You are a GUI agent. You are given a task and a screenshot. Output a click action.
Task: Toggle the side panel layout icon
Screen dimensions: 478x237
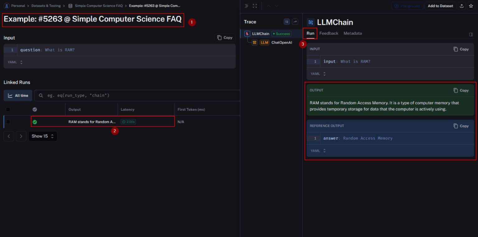pyautogui.click(x=471, y=35)
